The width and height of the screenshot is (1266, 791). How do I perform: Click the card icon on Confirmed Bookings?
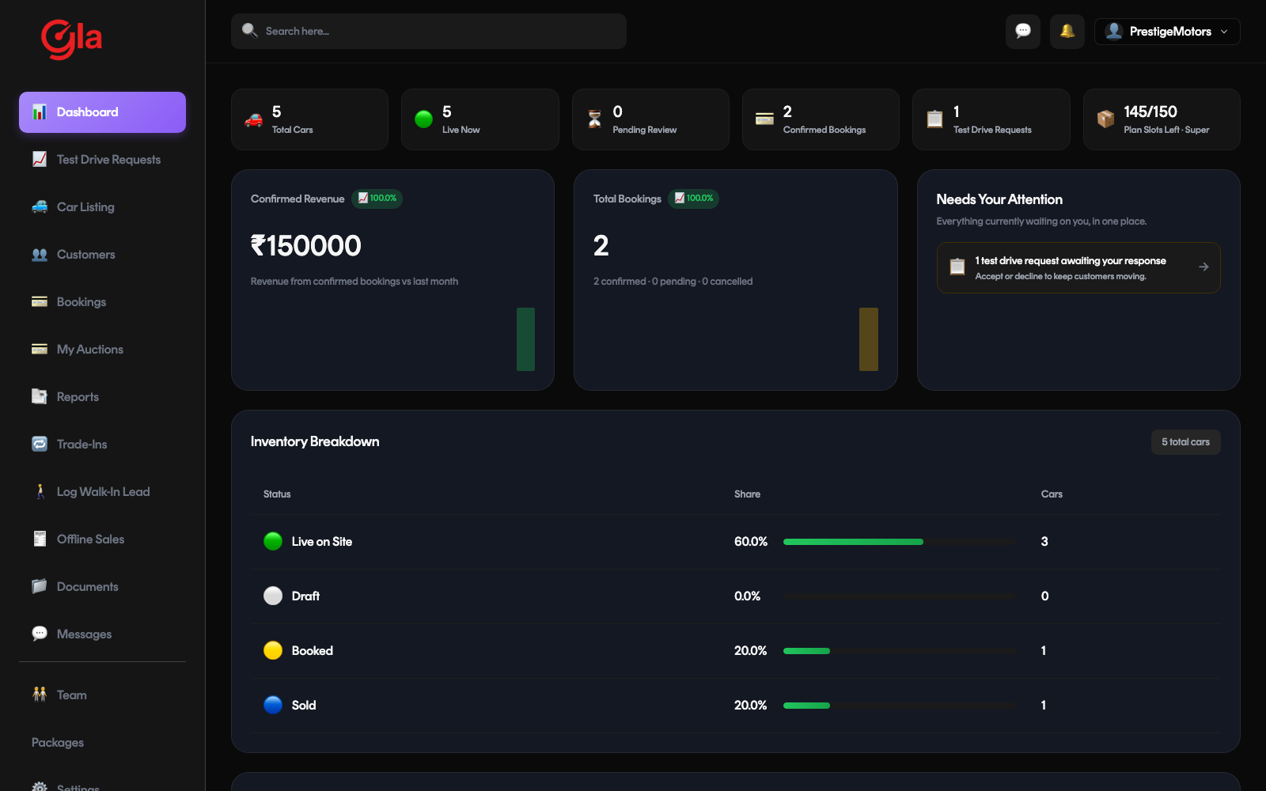tap(764, 119)
